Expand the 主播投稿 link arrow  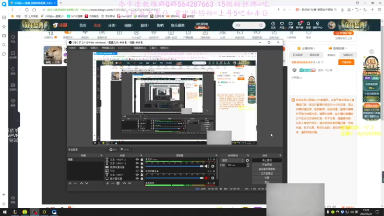point(314,48)
